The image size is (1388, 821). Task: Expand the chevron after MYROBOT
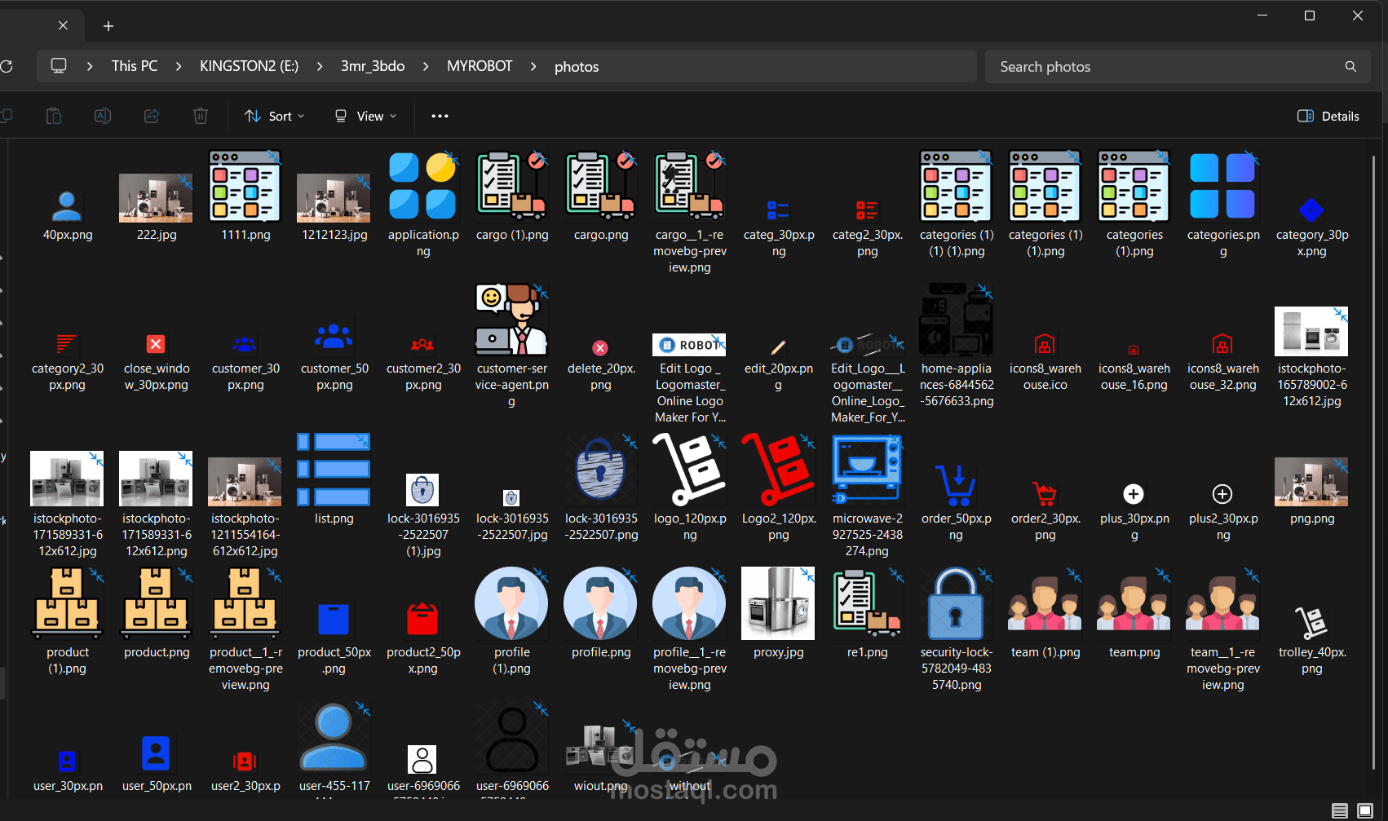pos(533,67)
